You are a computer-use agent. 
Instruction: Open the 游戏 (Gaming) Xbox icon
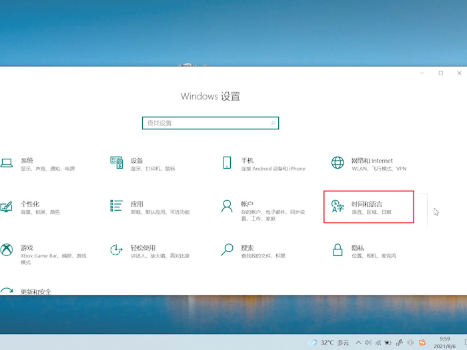coord(7,250)
